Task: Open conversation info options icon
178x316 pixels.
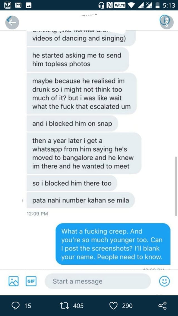Action: [x=166, y=21]
